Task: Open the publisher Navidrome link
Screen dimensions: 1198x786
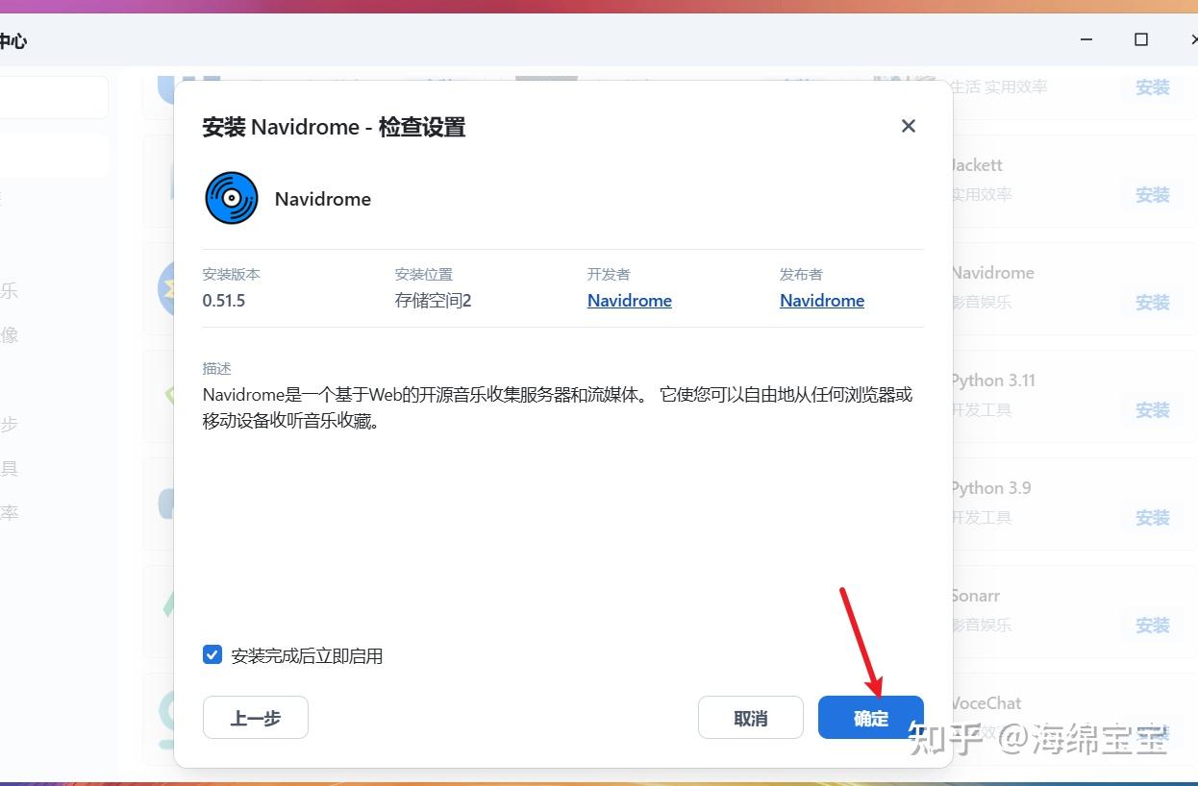Action: coord(822,301)
